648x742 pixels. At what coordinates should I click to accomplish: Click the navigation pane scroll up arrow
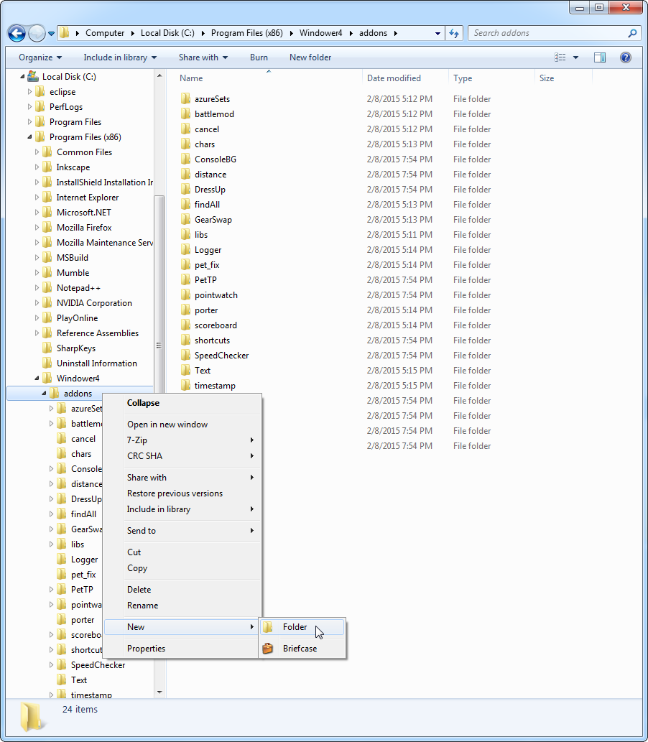point(159,75)
